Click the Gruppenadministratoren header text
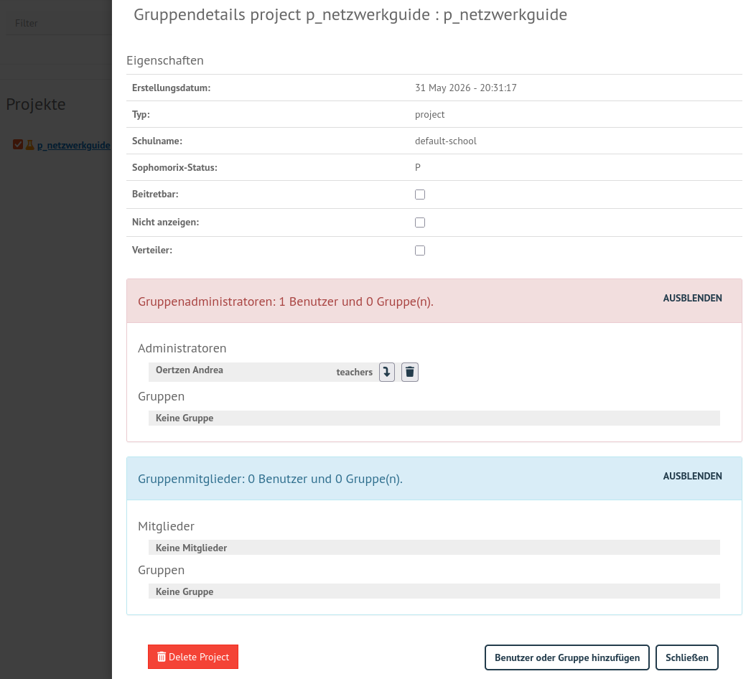751x679 pixels. (286, 301)
